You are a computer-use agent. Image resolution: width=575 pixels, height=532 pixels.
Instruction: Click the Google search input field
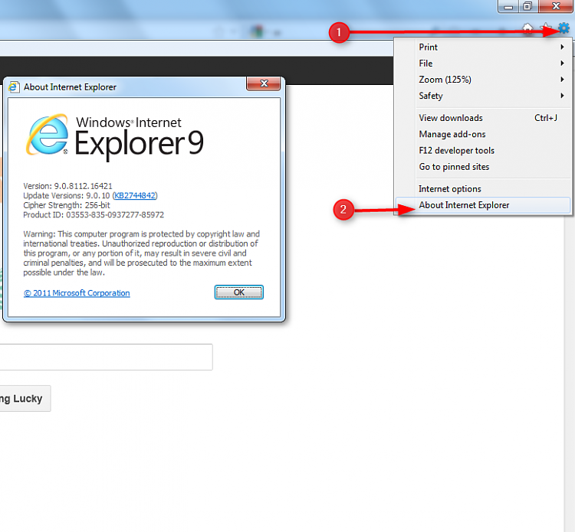point(106,357)
